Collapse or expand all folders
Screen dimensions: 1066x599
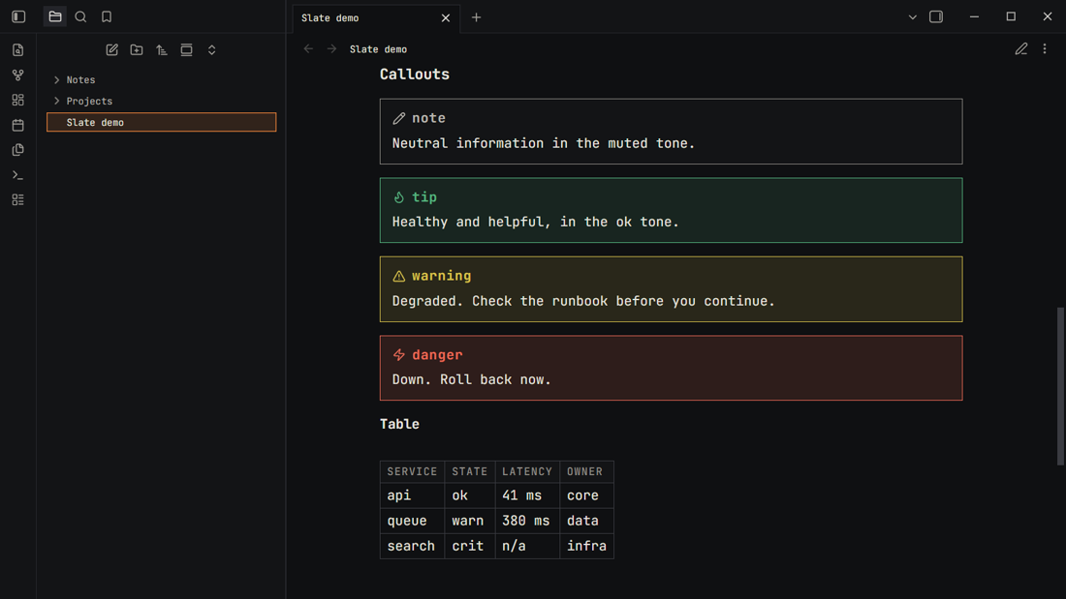click(212, 49)
